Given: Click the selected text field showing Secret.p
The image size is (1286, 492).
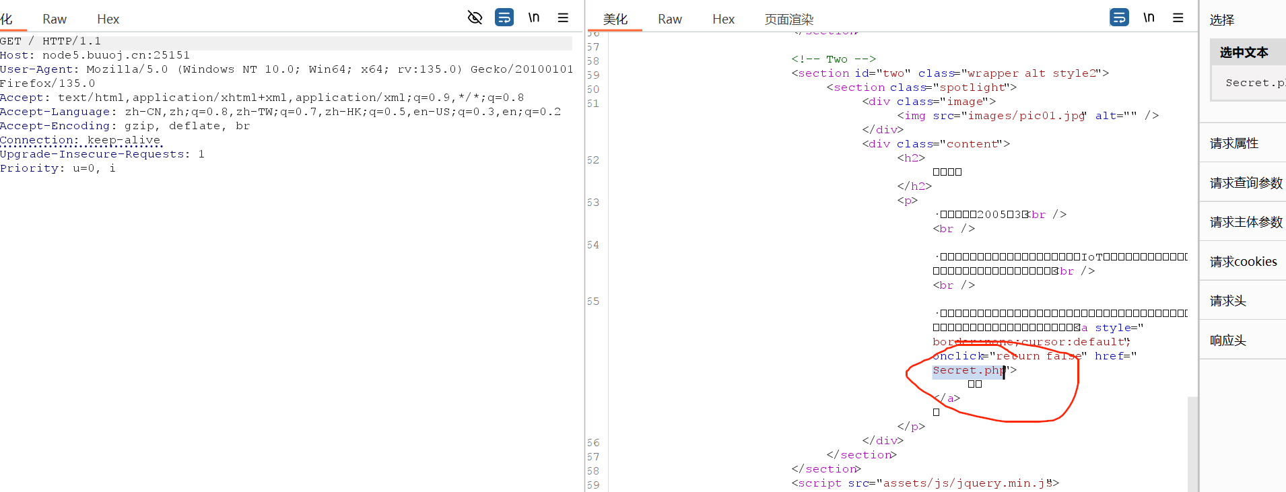Looking at the screenshot, I should pyautogui.click(x=1252, y=83).
